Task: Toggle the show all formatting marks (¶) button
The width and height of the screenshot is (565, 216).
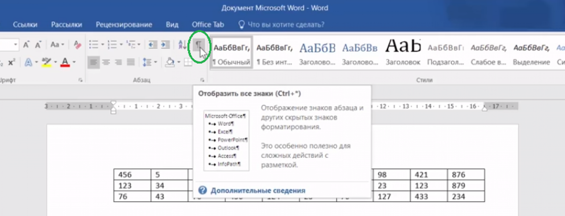Action: [x=198, y=45]
